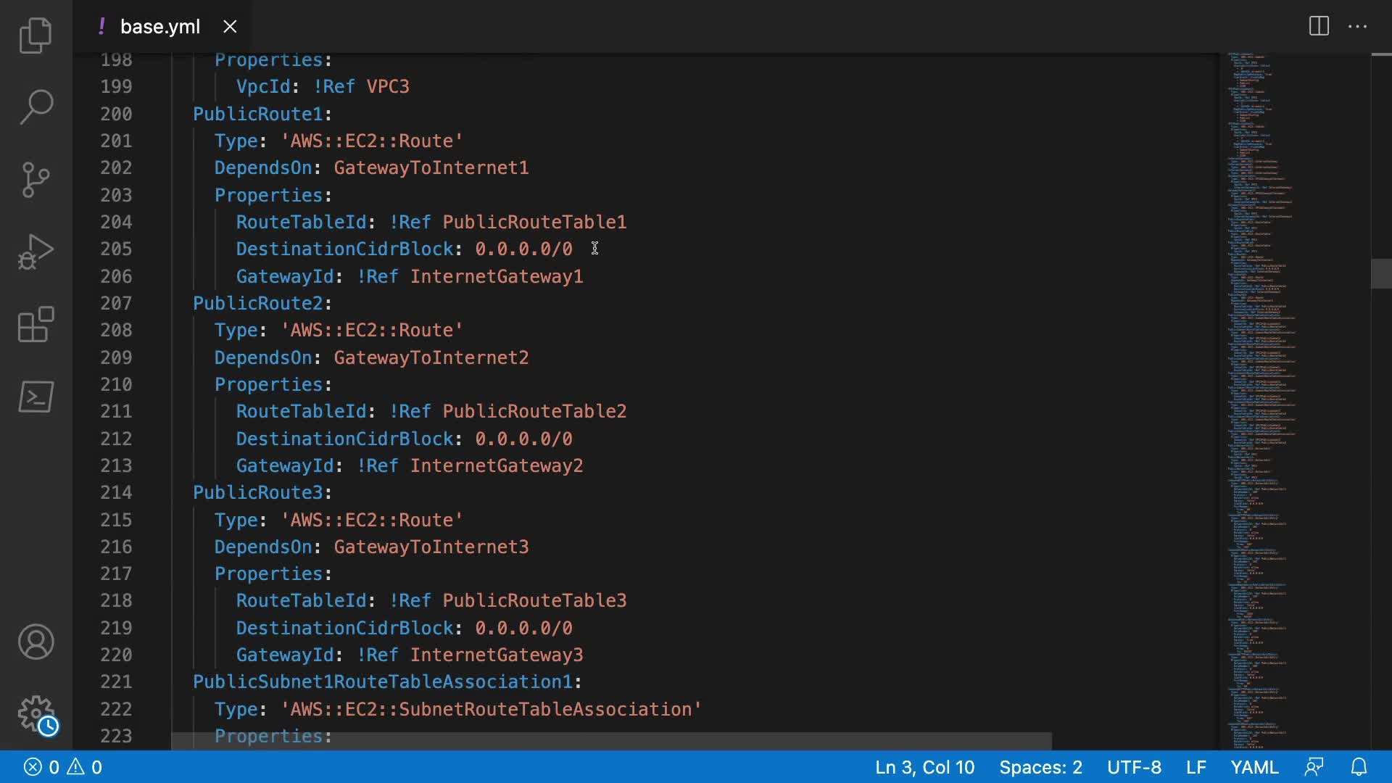The height and width of the screenshot is (783, 1392).
Task: Click the horizontal scrollbar under the editor
Action: [x=611, y=741]
